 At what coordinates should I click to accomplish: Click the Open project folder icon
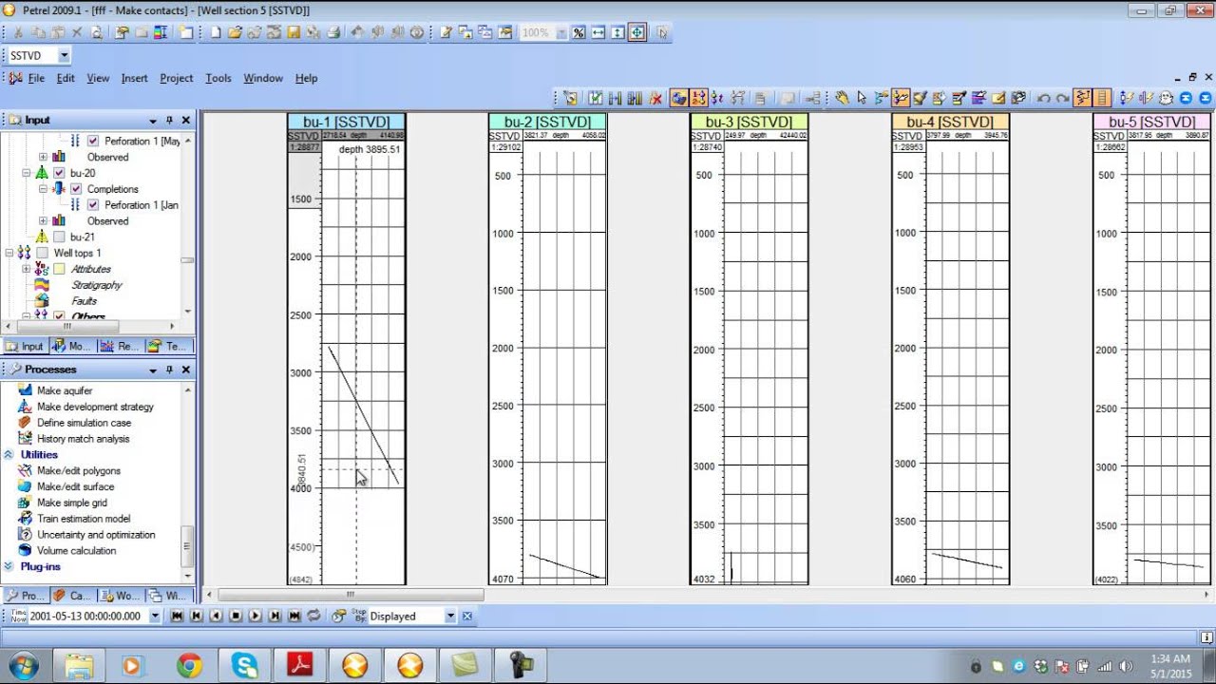tap(234, 32)
